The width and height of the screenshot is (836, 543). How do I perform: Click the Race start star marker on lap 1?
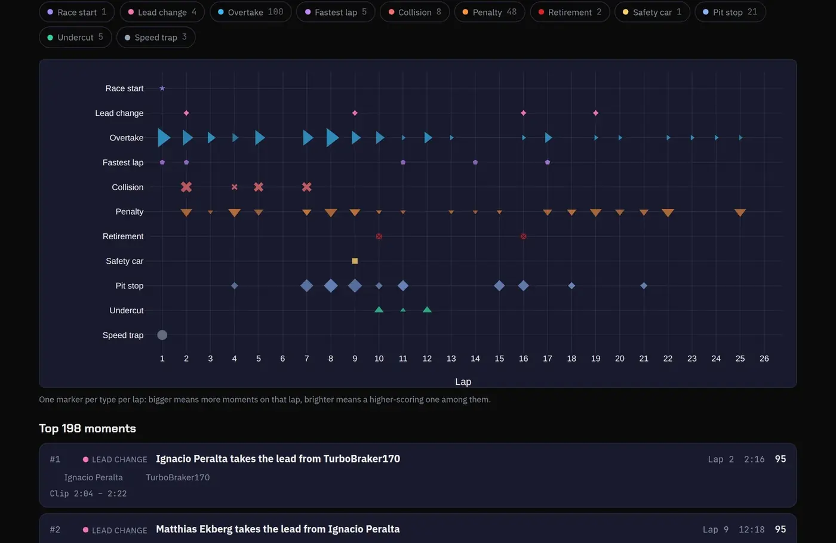[x=162, y=88]
